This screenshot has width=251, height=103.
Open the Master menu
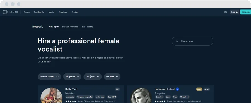(51, 12)
